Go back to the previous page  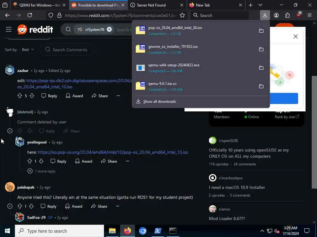point(7,15)
